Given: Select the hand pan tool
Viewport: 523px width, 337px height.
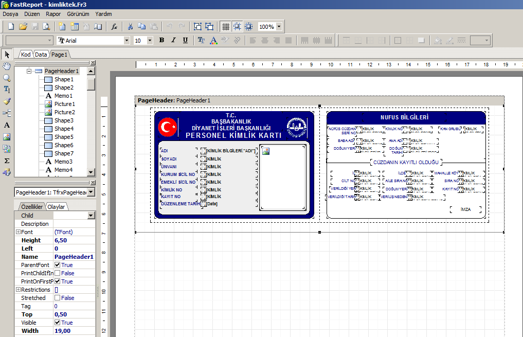Looking at the screenshot, I should [x=7, y=66].
